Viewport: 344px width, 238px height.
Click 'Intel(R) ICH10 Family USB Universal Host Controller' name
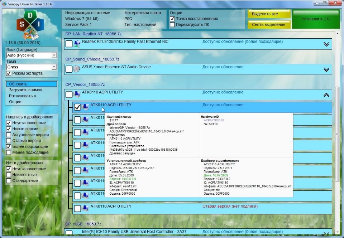tap(134, 232)
